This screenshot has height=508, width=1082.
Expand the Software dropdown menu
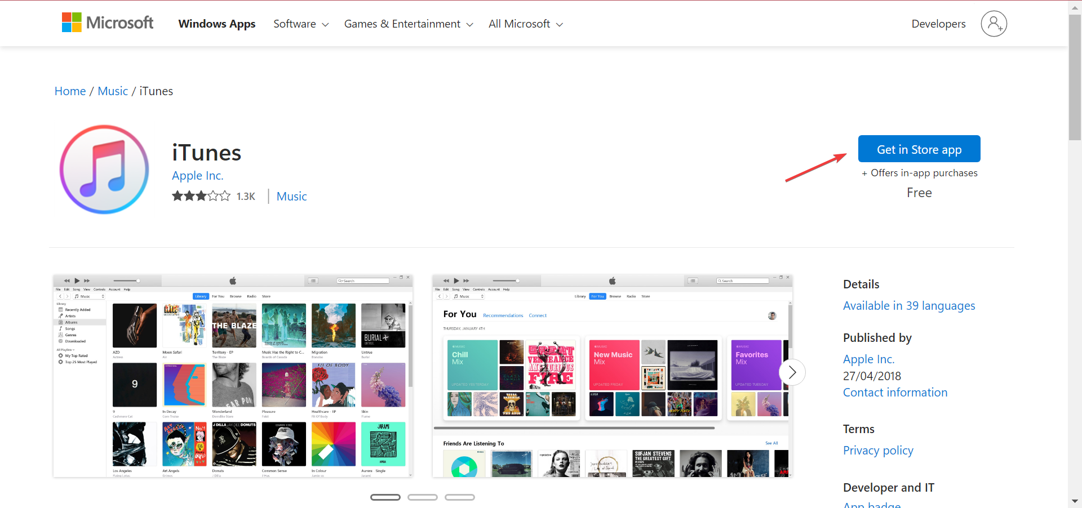[x=301, y=24]
